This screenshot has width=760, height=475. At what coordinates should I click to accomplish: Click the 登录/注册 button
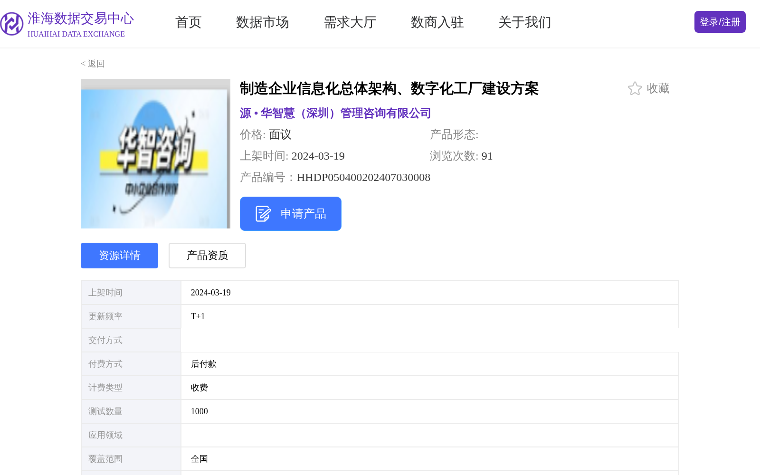coord(720,22)
